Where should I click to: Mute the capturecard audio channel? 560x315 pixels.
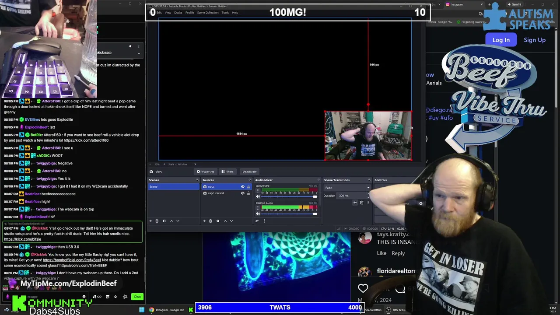258,196
